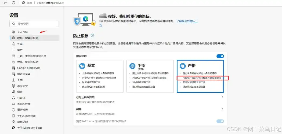Click the page refresh icon
The image size is (282, 134).
(x=13, y=3)
